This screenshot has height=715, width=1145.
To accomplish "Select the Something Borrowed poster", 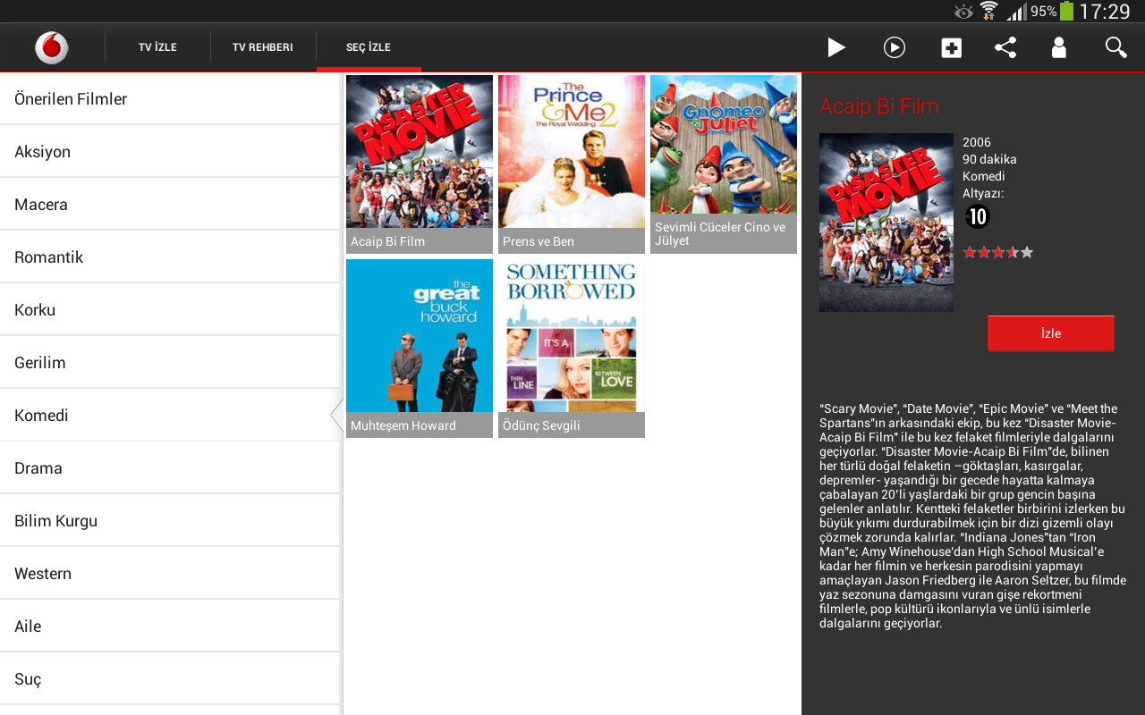I will pos(572,336).
